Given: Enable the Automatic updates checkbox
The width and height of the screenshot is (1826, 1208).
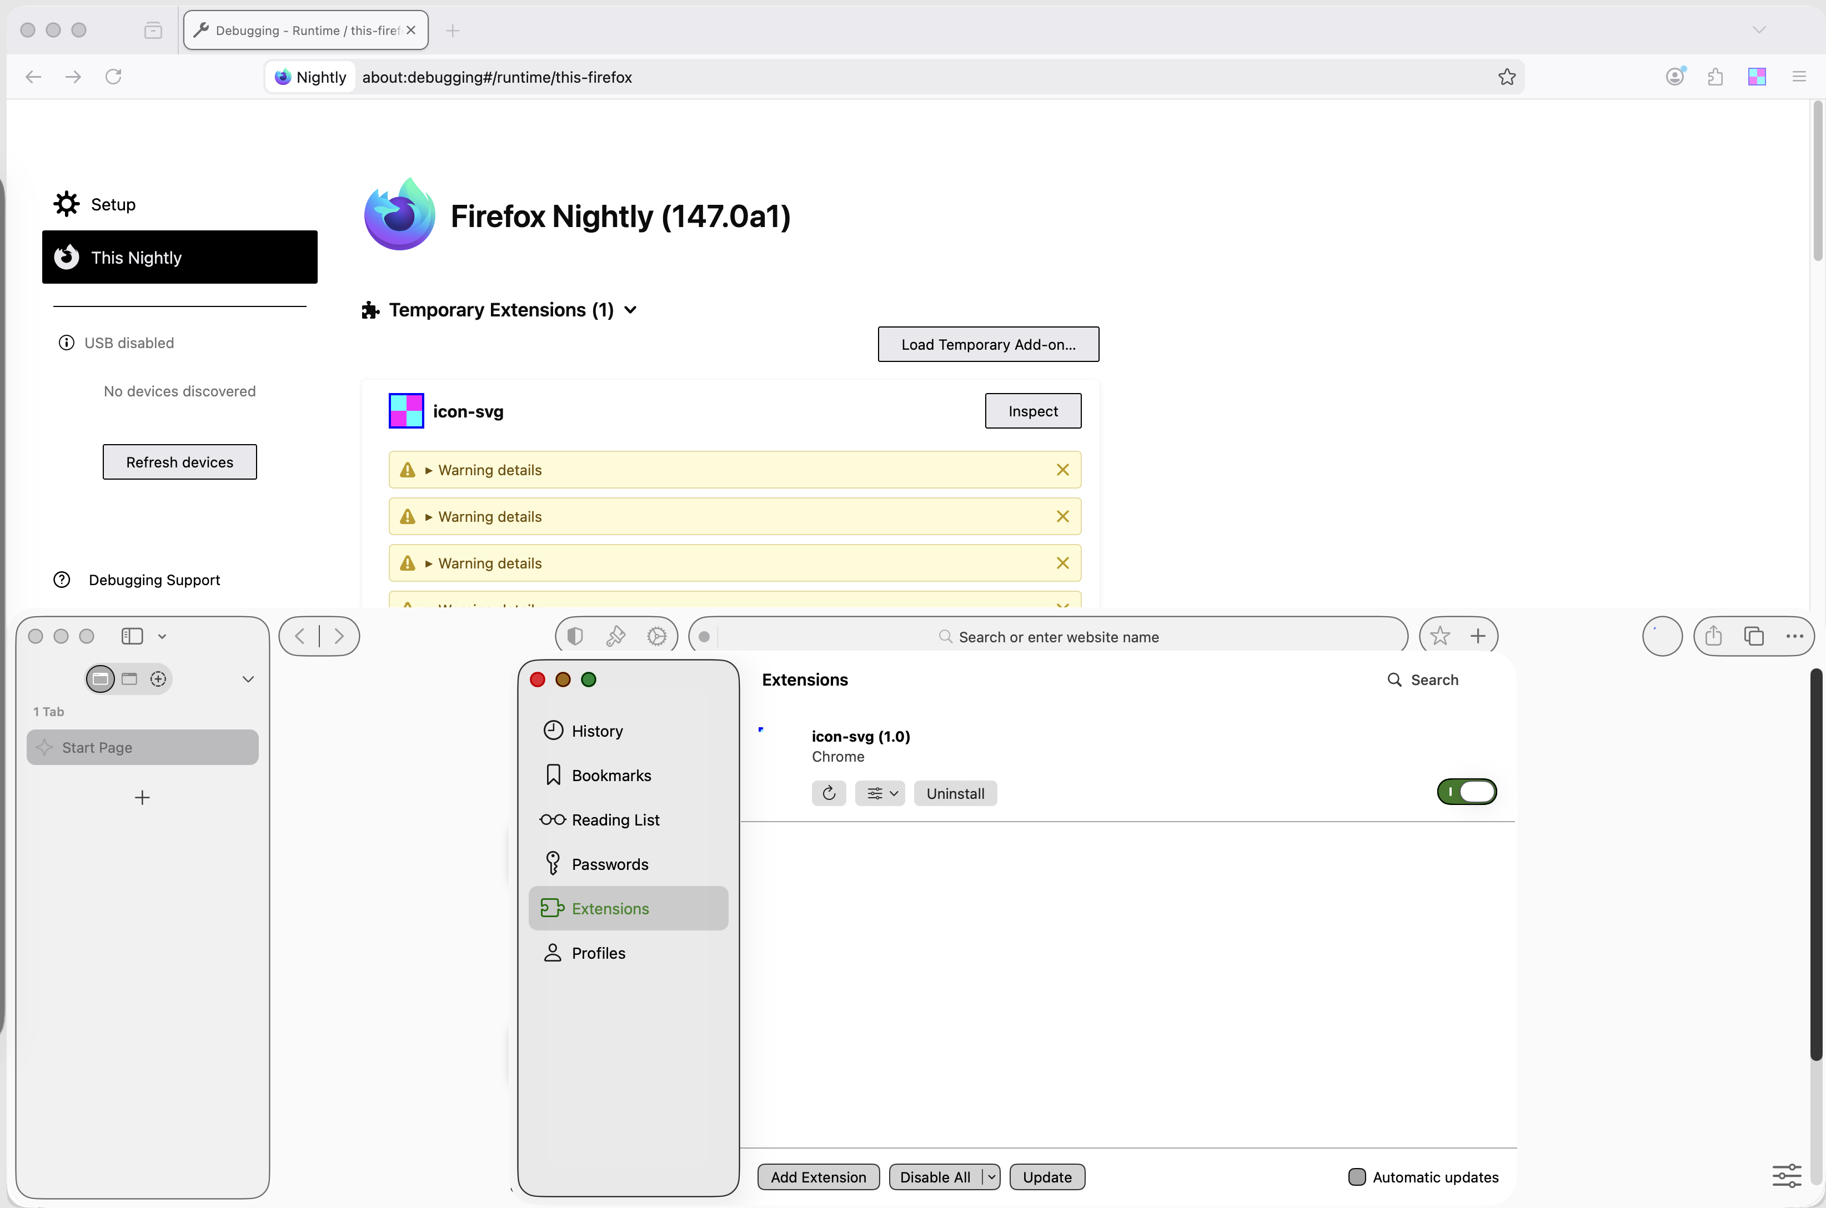Looking at the screenshot, I should tap(1357, 1177).
